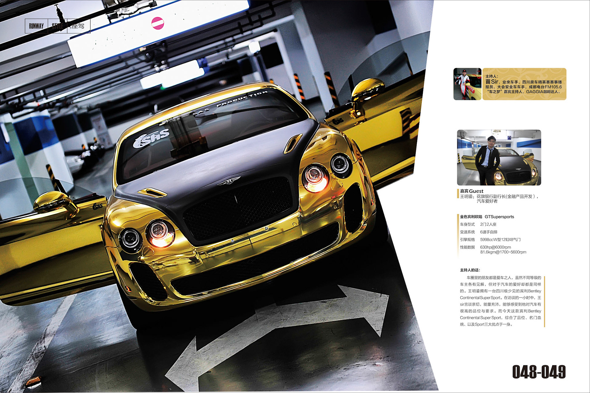Click the STYLE label box
The height and width of the screenshot is (393, 590).
tap(57, 26)
